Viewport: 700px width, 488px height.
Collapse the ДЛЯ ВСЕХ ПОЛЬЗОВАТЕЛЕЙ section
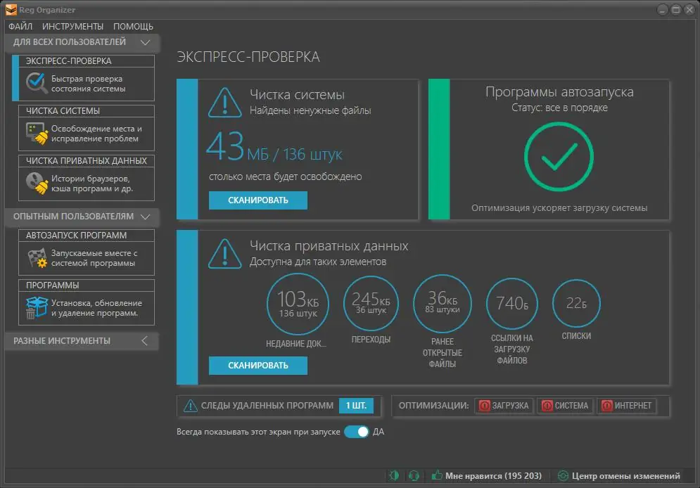point(146,42)
